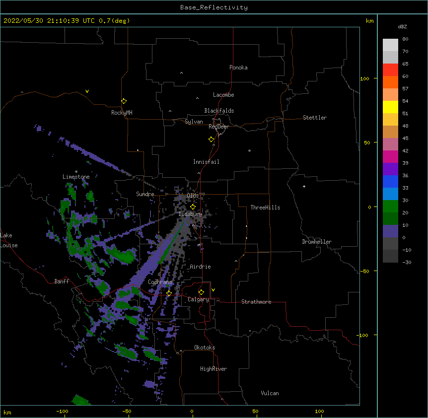Viewport: 428px width, 418px height.
Task: Click the yellow V marker northeast of Calgary
Action: pyautogui.click(x=213, y=290)
